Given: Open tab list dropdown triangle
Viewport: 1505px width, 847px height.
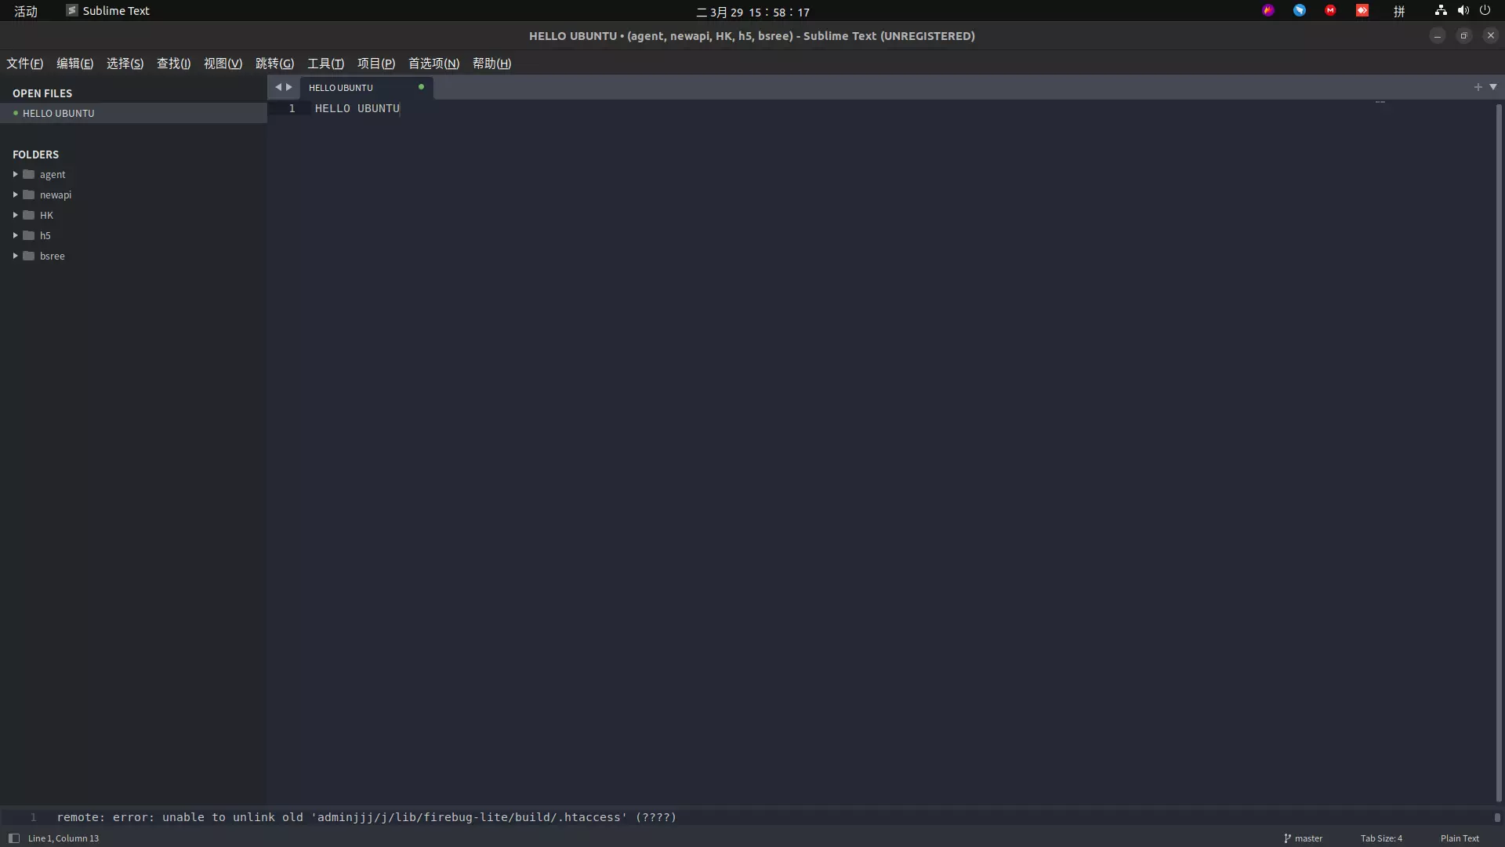Looking at the screenshot, I should [1493, 87].
